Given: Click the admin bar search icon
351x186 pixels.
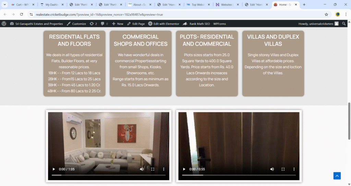Looking at the screenshot, I should 344,24.
